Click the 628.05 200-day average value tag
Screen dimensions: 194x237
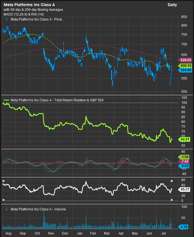pyautogui.click(x=185, y=60)
